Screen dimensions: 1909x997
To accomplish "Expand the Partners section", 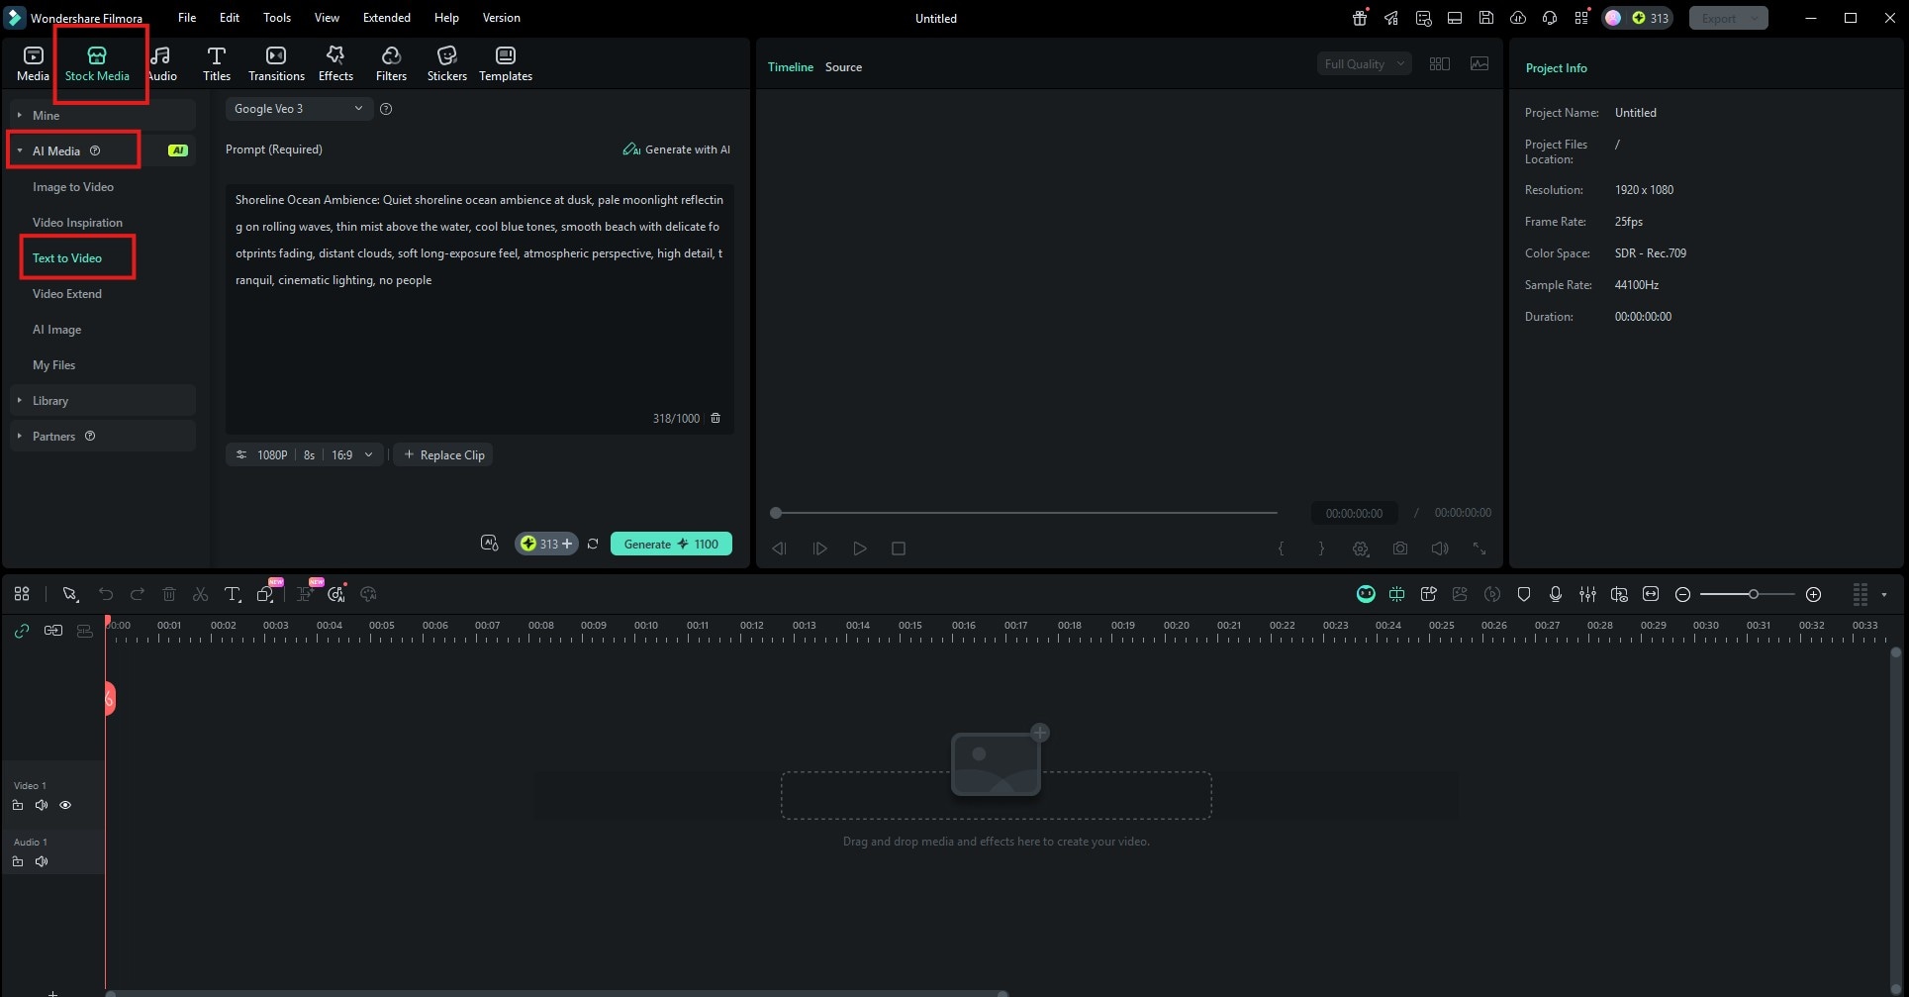I will (103, 437).
